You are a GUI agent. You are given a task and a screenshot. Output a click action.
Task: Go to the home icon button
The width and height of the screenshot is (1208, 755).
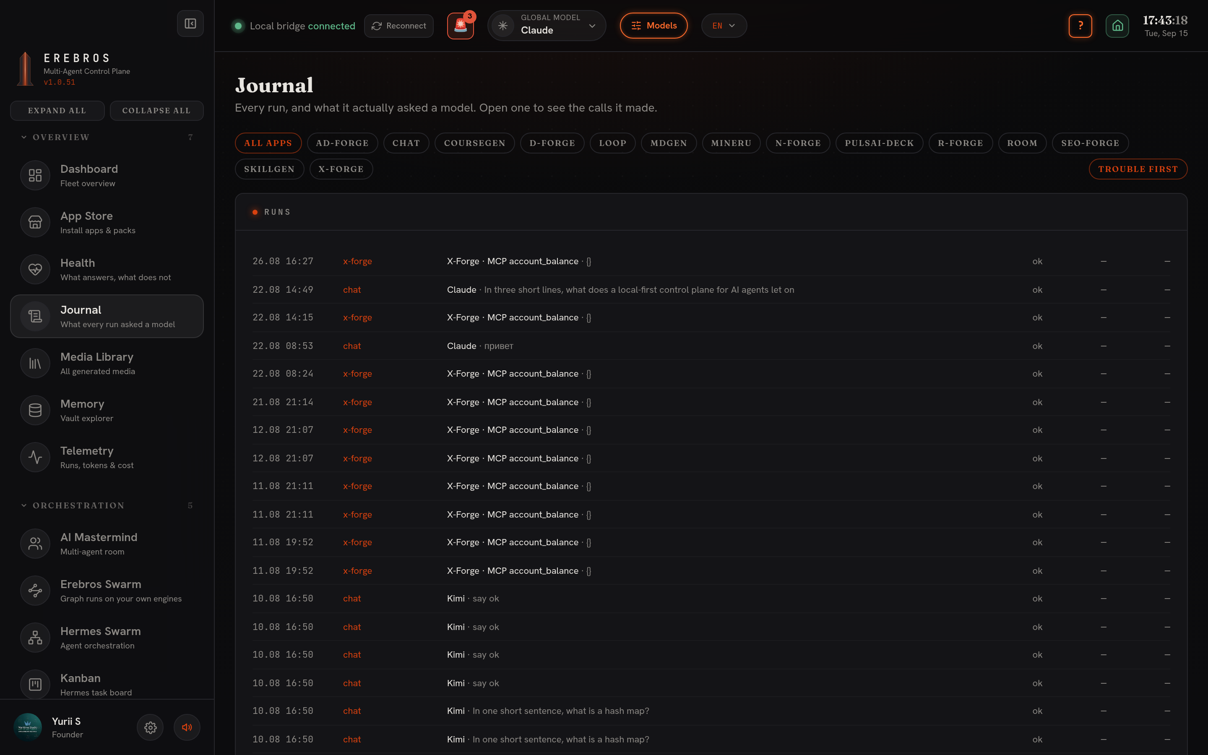point(1117,26)
